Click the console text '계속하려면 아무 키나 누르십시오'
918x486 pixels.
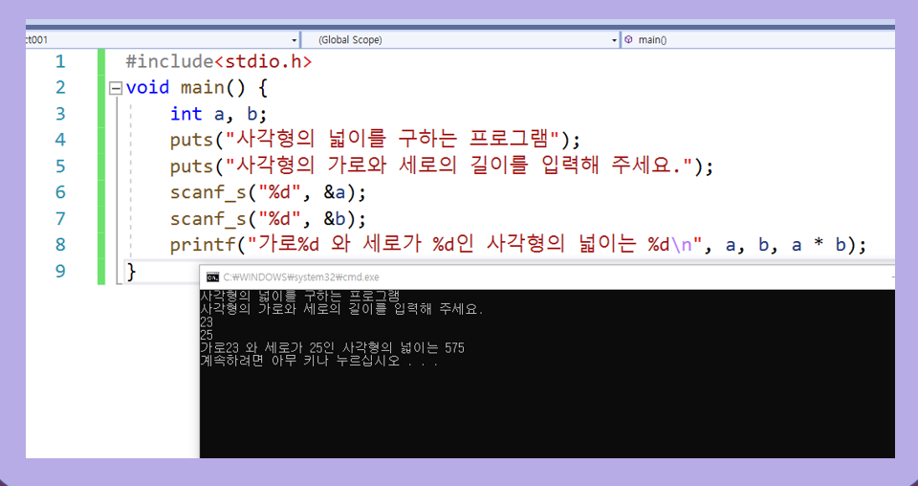click(x=299, y=362)
